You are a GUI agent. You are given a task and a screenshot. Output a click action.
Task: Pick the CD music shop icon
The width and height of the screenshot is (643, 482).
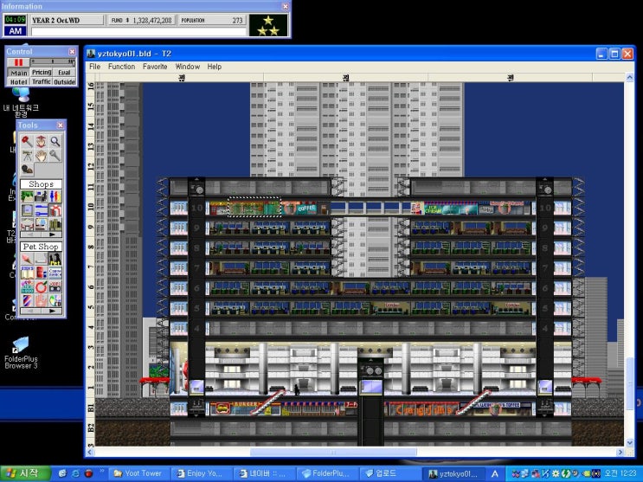(x=55, y=300)
